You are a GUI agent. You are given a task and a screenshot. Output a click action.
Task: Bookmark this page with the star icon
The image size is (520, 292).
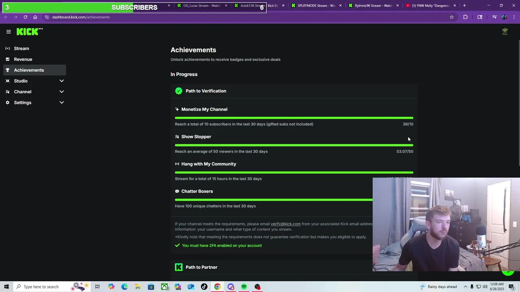pos(451,17)
